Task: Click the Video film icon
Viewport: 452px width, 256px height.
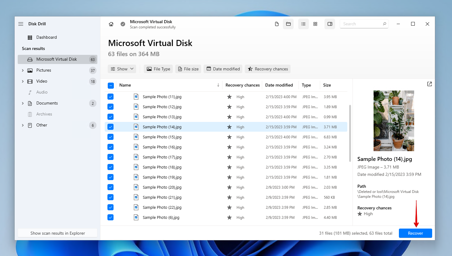Action: click(30, 81)
